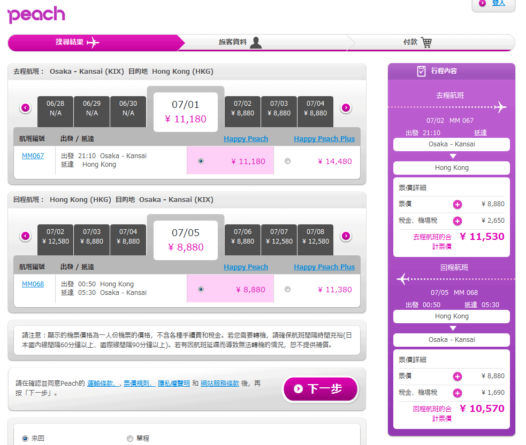Viewport: 526px width, 445px height.
Task: Choose outbound date 07/02 tab
Action: coord(242,108)
